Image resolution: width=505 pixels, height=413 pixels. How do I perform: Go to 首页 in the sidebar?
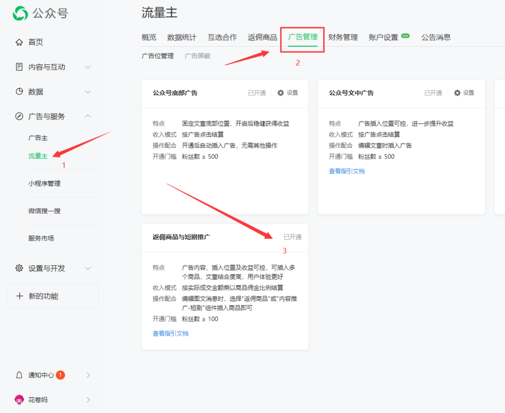36,42
